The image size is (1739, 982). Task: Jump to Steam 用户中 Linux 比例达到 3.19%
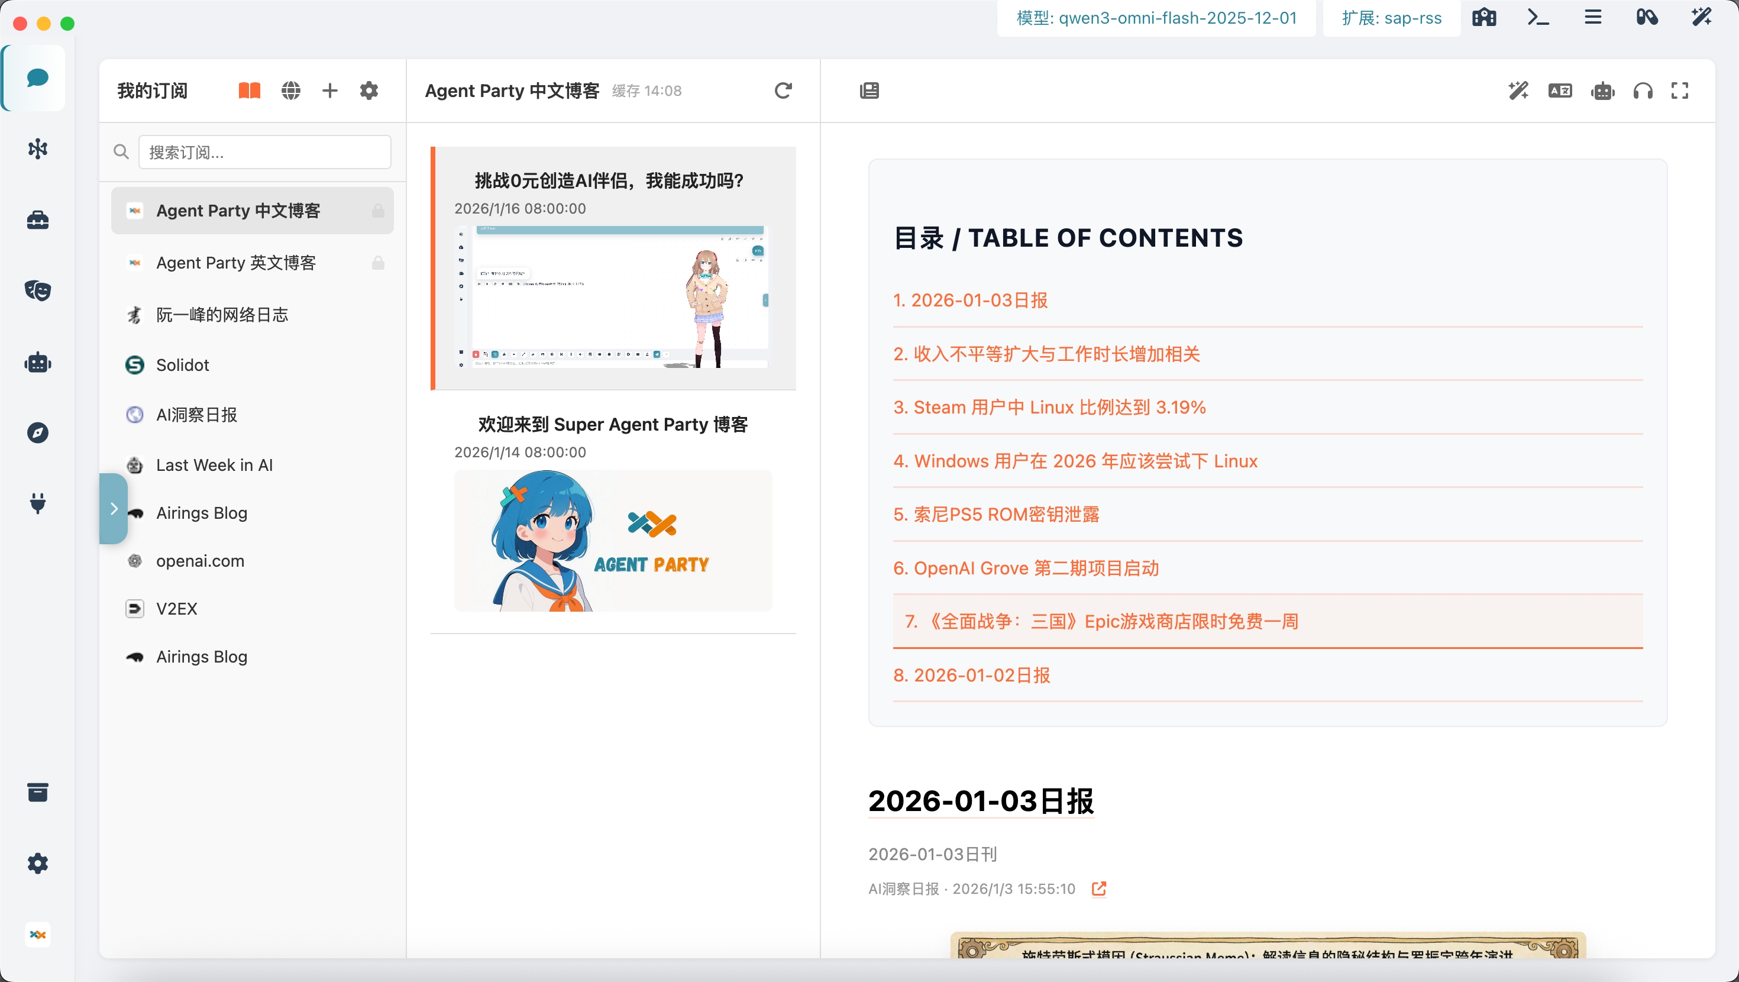[1268, 407]
